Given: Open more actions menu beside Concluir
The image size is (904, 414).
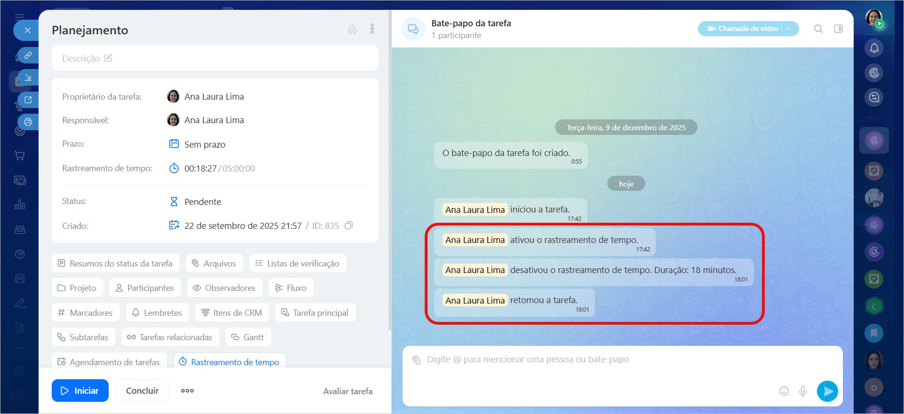Looking at the screenshot, I should point(187,391).
